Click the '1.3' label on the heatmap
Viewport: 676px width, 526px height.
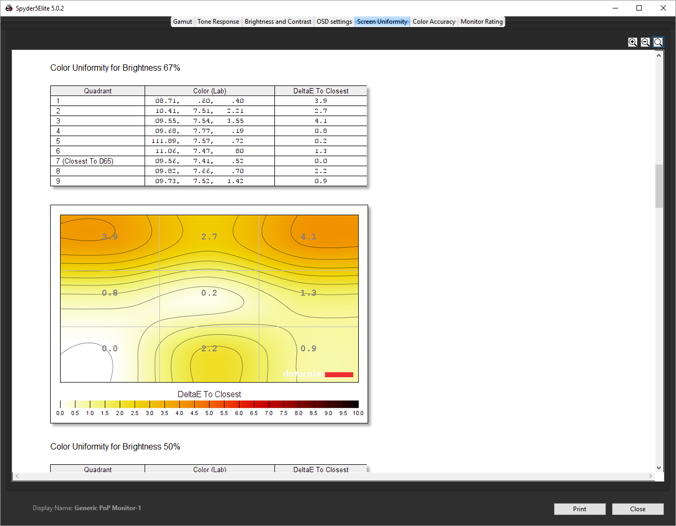[x=309, y=293]
